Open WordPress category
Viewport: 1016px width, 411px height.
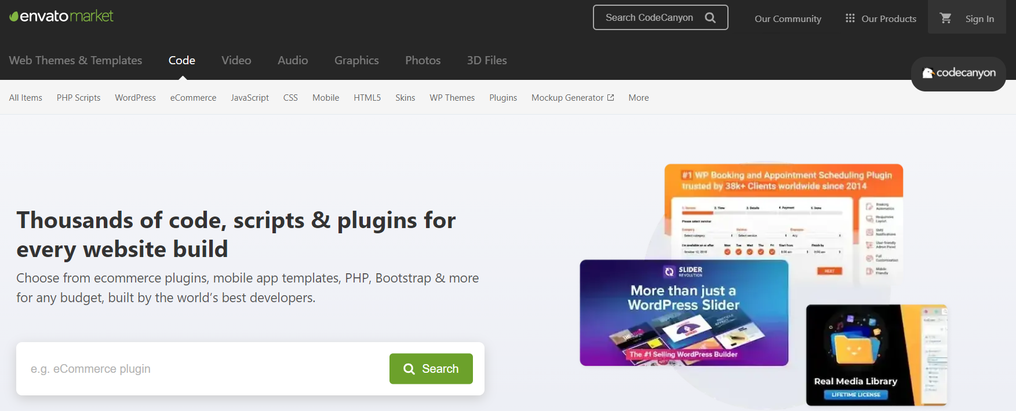click(135, 97)
